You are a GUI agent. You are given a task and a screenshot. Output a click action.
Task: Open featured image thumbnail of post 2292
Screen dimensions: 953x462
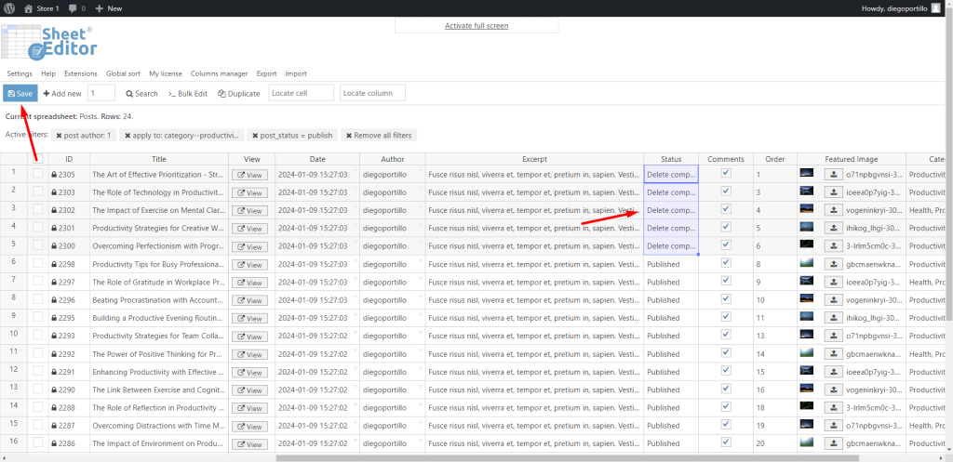point(807,352)
